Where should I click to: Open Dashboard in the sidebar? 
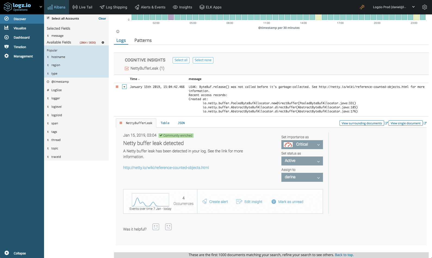click(x=22, y=37)
